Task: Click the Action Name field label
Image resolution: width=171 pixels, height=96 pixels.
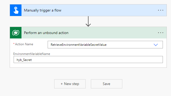Action: 24,44
